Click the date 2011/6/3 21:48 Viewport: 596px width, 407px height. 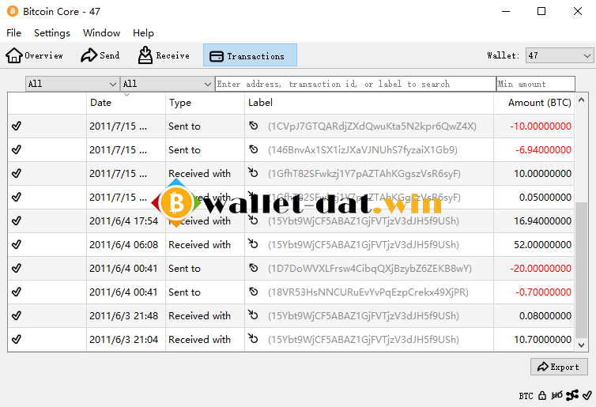123,316
